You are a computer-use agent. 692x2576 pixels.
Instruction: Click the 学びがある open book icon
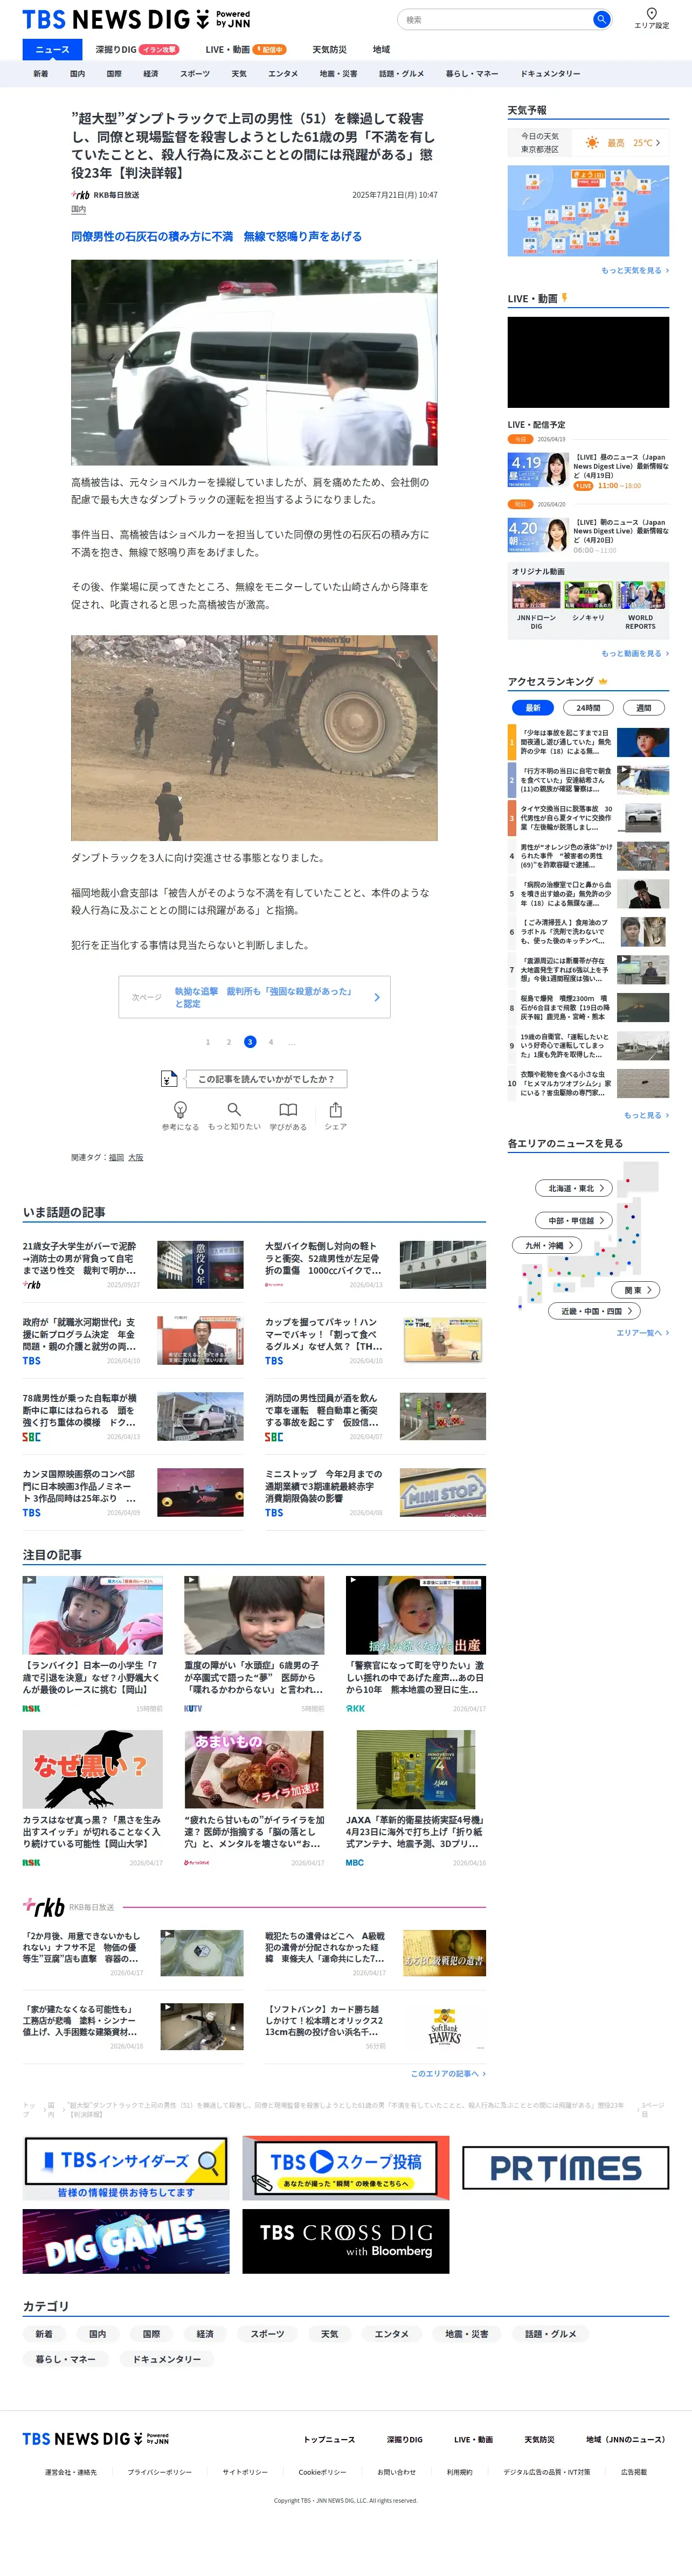tap(288, 1109)
